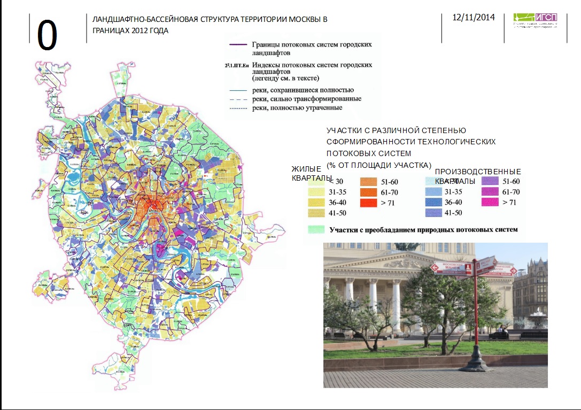
Task: Pick the green natural flow systems swatch
Action: point(316,229)
